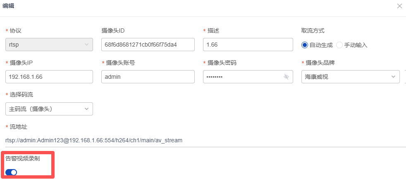Open the 主码流（摄像头）stream selector
Image resolution: width=406 pixels, height=179 pixels.
(45, 109)
